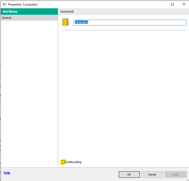Dismiss dialog with Cancel button
This screenshot has width=189, height=181.
[152, 174]
